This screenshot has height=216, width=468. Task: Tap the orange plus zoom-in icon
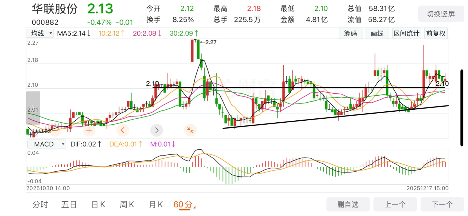[89, 130]
